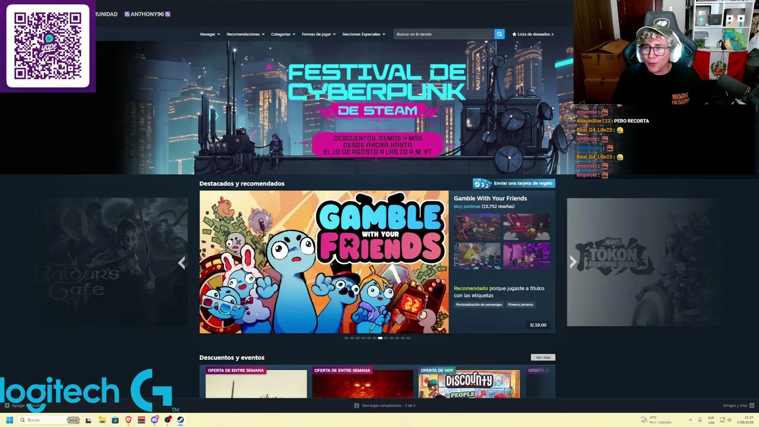Open Discord from the taskbar

tap(154, 420)
